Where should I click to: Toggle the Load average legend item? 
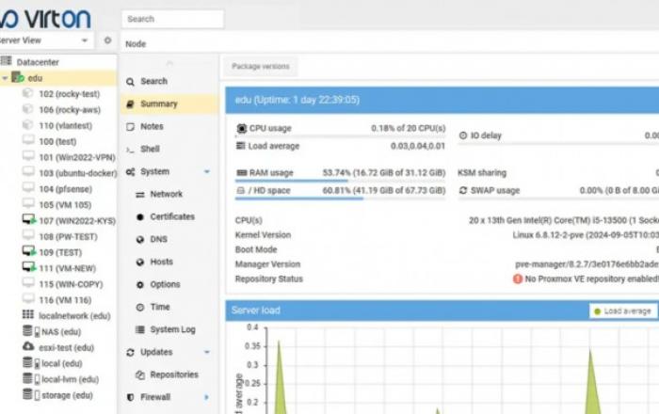pyautogui.click(x=622, y=311)
